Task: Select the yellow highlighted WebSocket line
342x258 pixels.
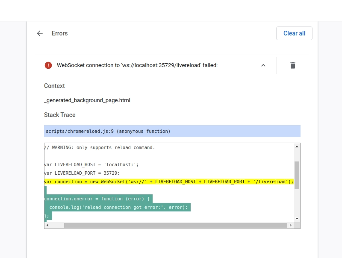Action: [168, 181]
